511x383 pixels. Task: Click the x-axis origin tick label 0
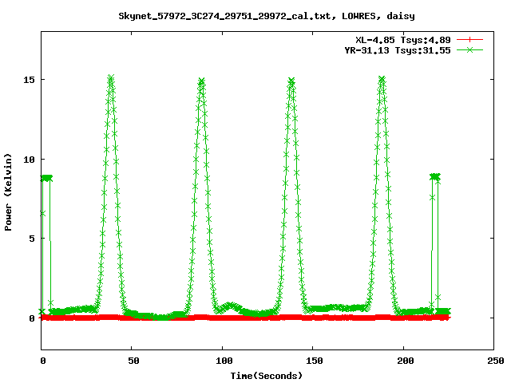(x=43, y=361)
